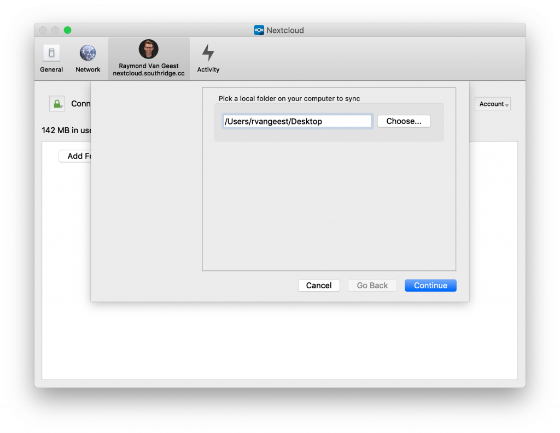The width and height of the screenshot is (560, 433).
Task: Click the grayed-out Go Back button
Action: pos(372,286)
